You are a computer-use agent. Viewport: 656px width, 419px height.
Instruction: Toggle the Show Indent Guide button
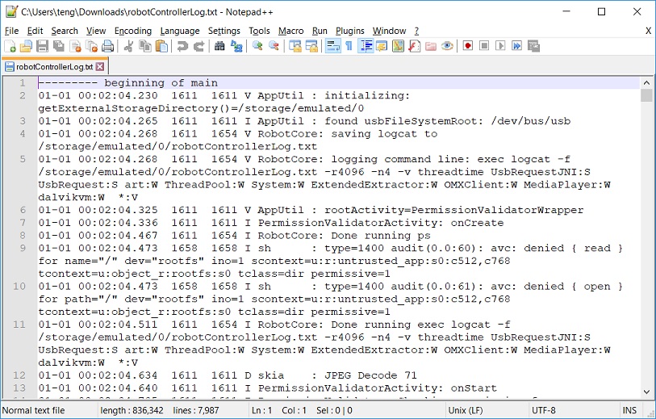pyautogui.click(x=366, y=46)
